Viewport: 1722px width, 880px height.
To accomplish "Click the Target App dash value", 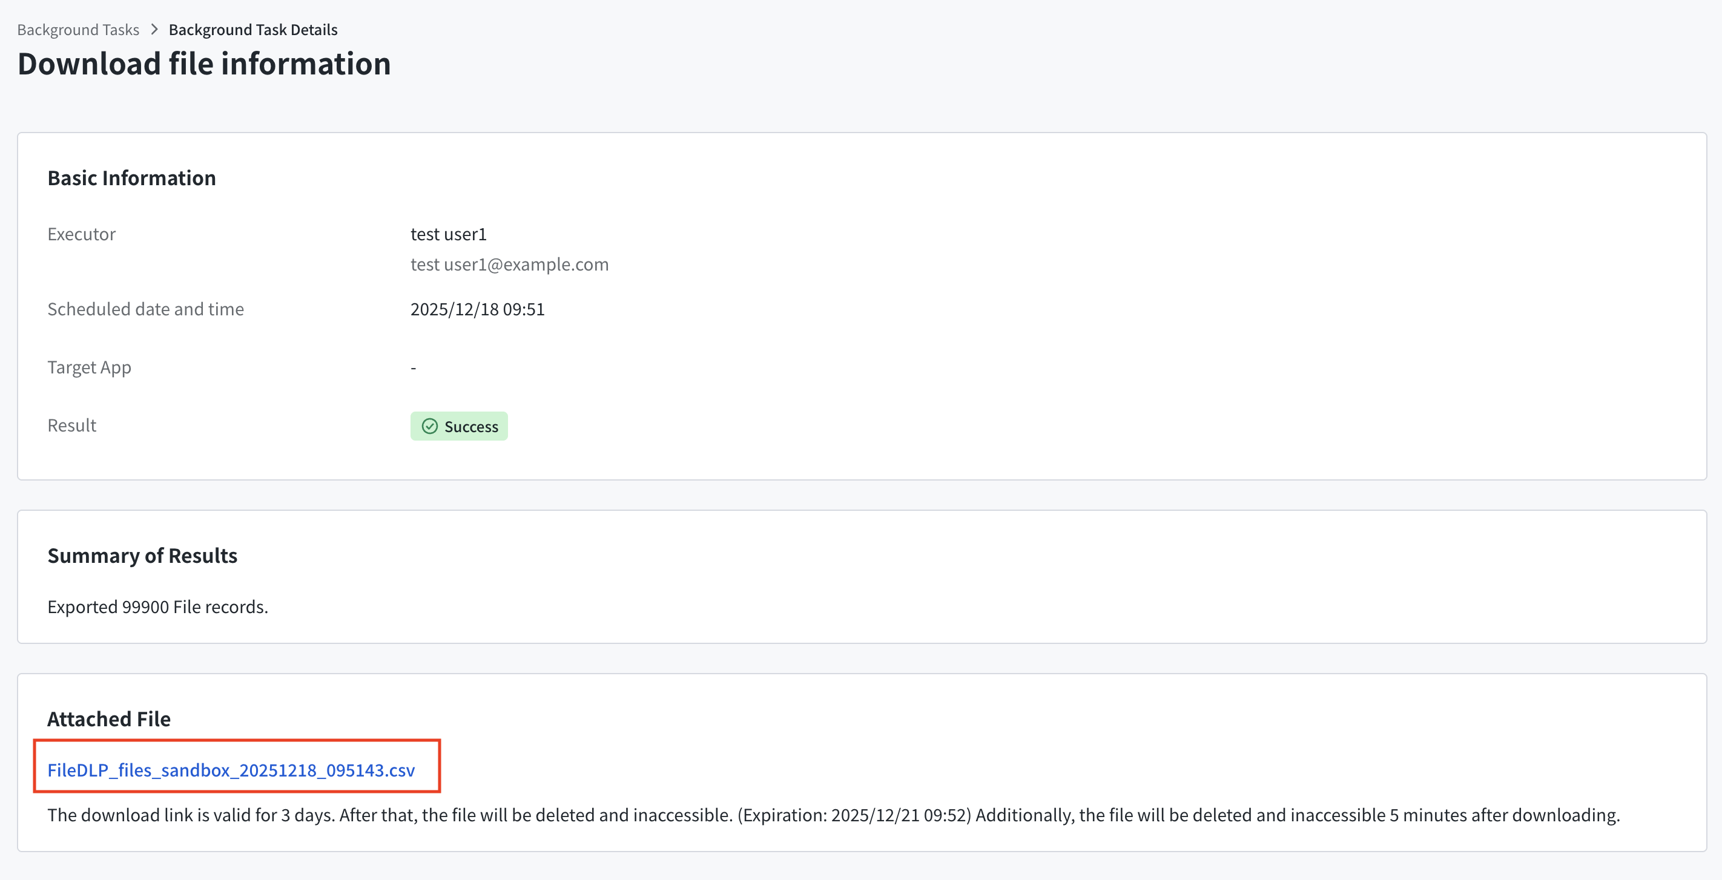I will pos(413,367).
